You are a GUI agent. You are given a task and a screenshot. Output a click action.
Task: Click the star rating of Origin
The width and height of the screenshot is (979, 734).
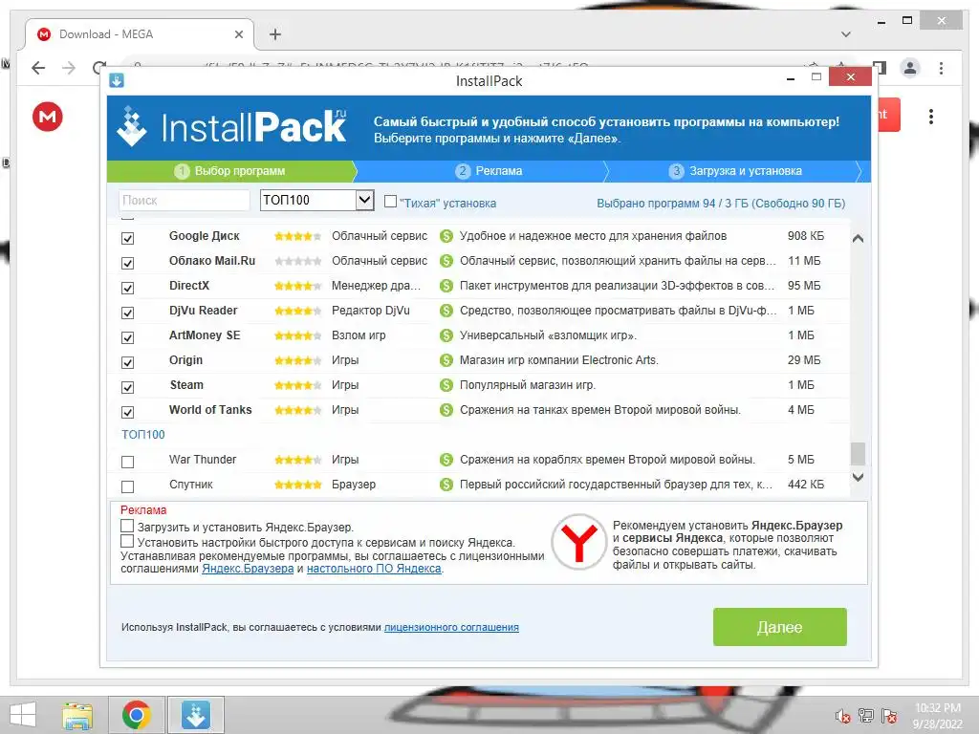coord(298,360)
